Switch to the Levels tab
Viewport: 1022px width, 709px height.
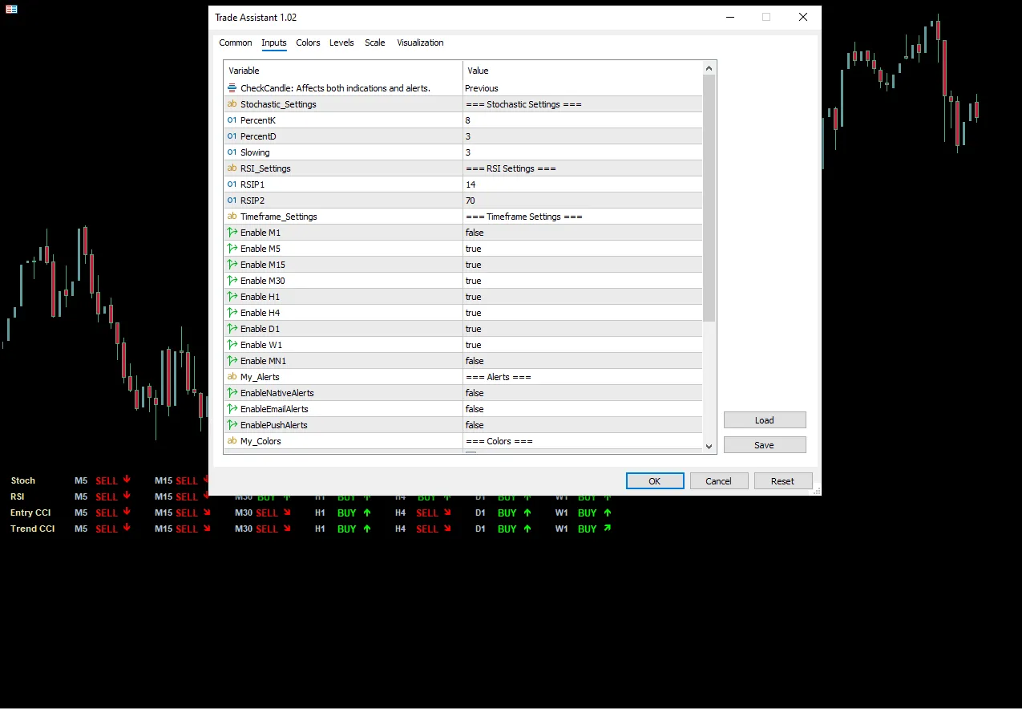coord(341,43)
